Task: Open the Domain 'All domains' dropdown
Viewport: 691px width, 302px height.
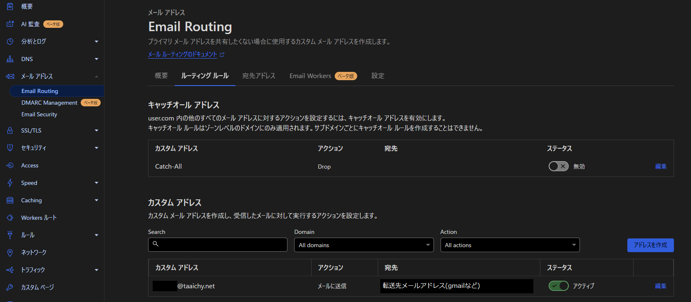Action: click(364, 245)
